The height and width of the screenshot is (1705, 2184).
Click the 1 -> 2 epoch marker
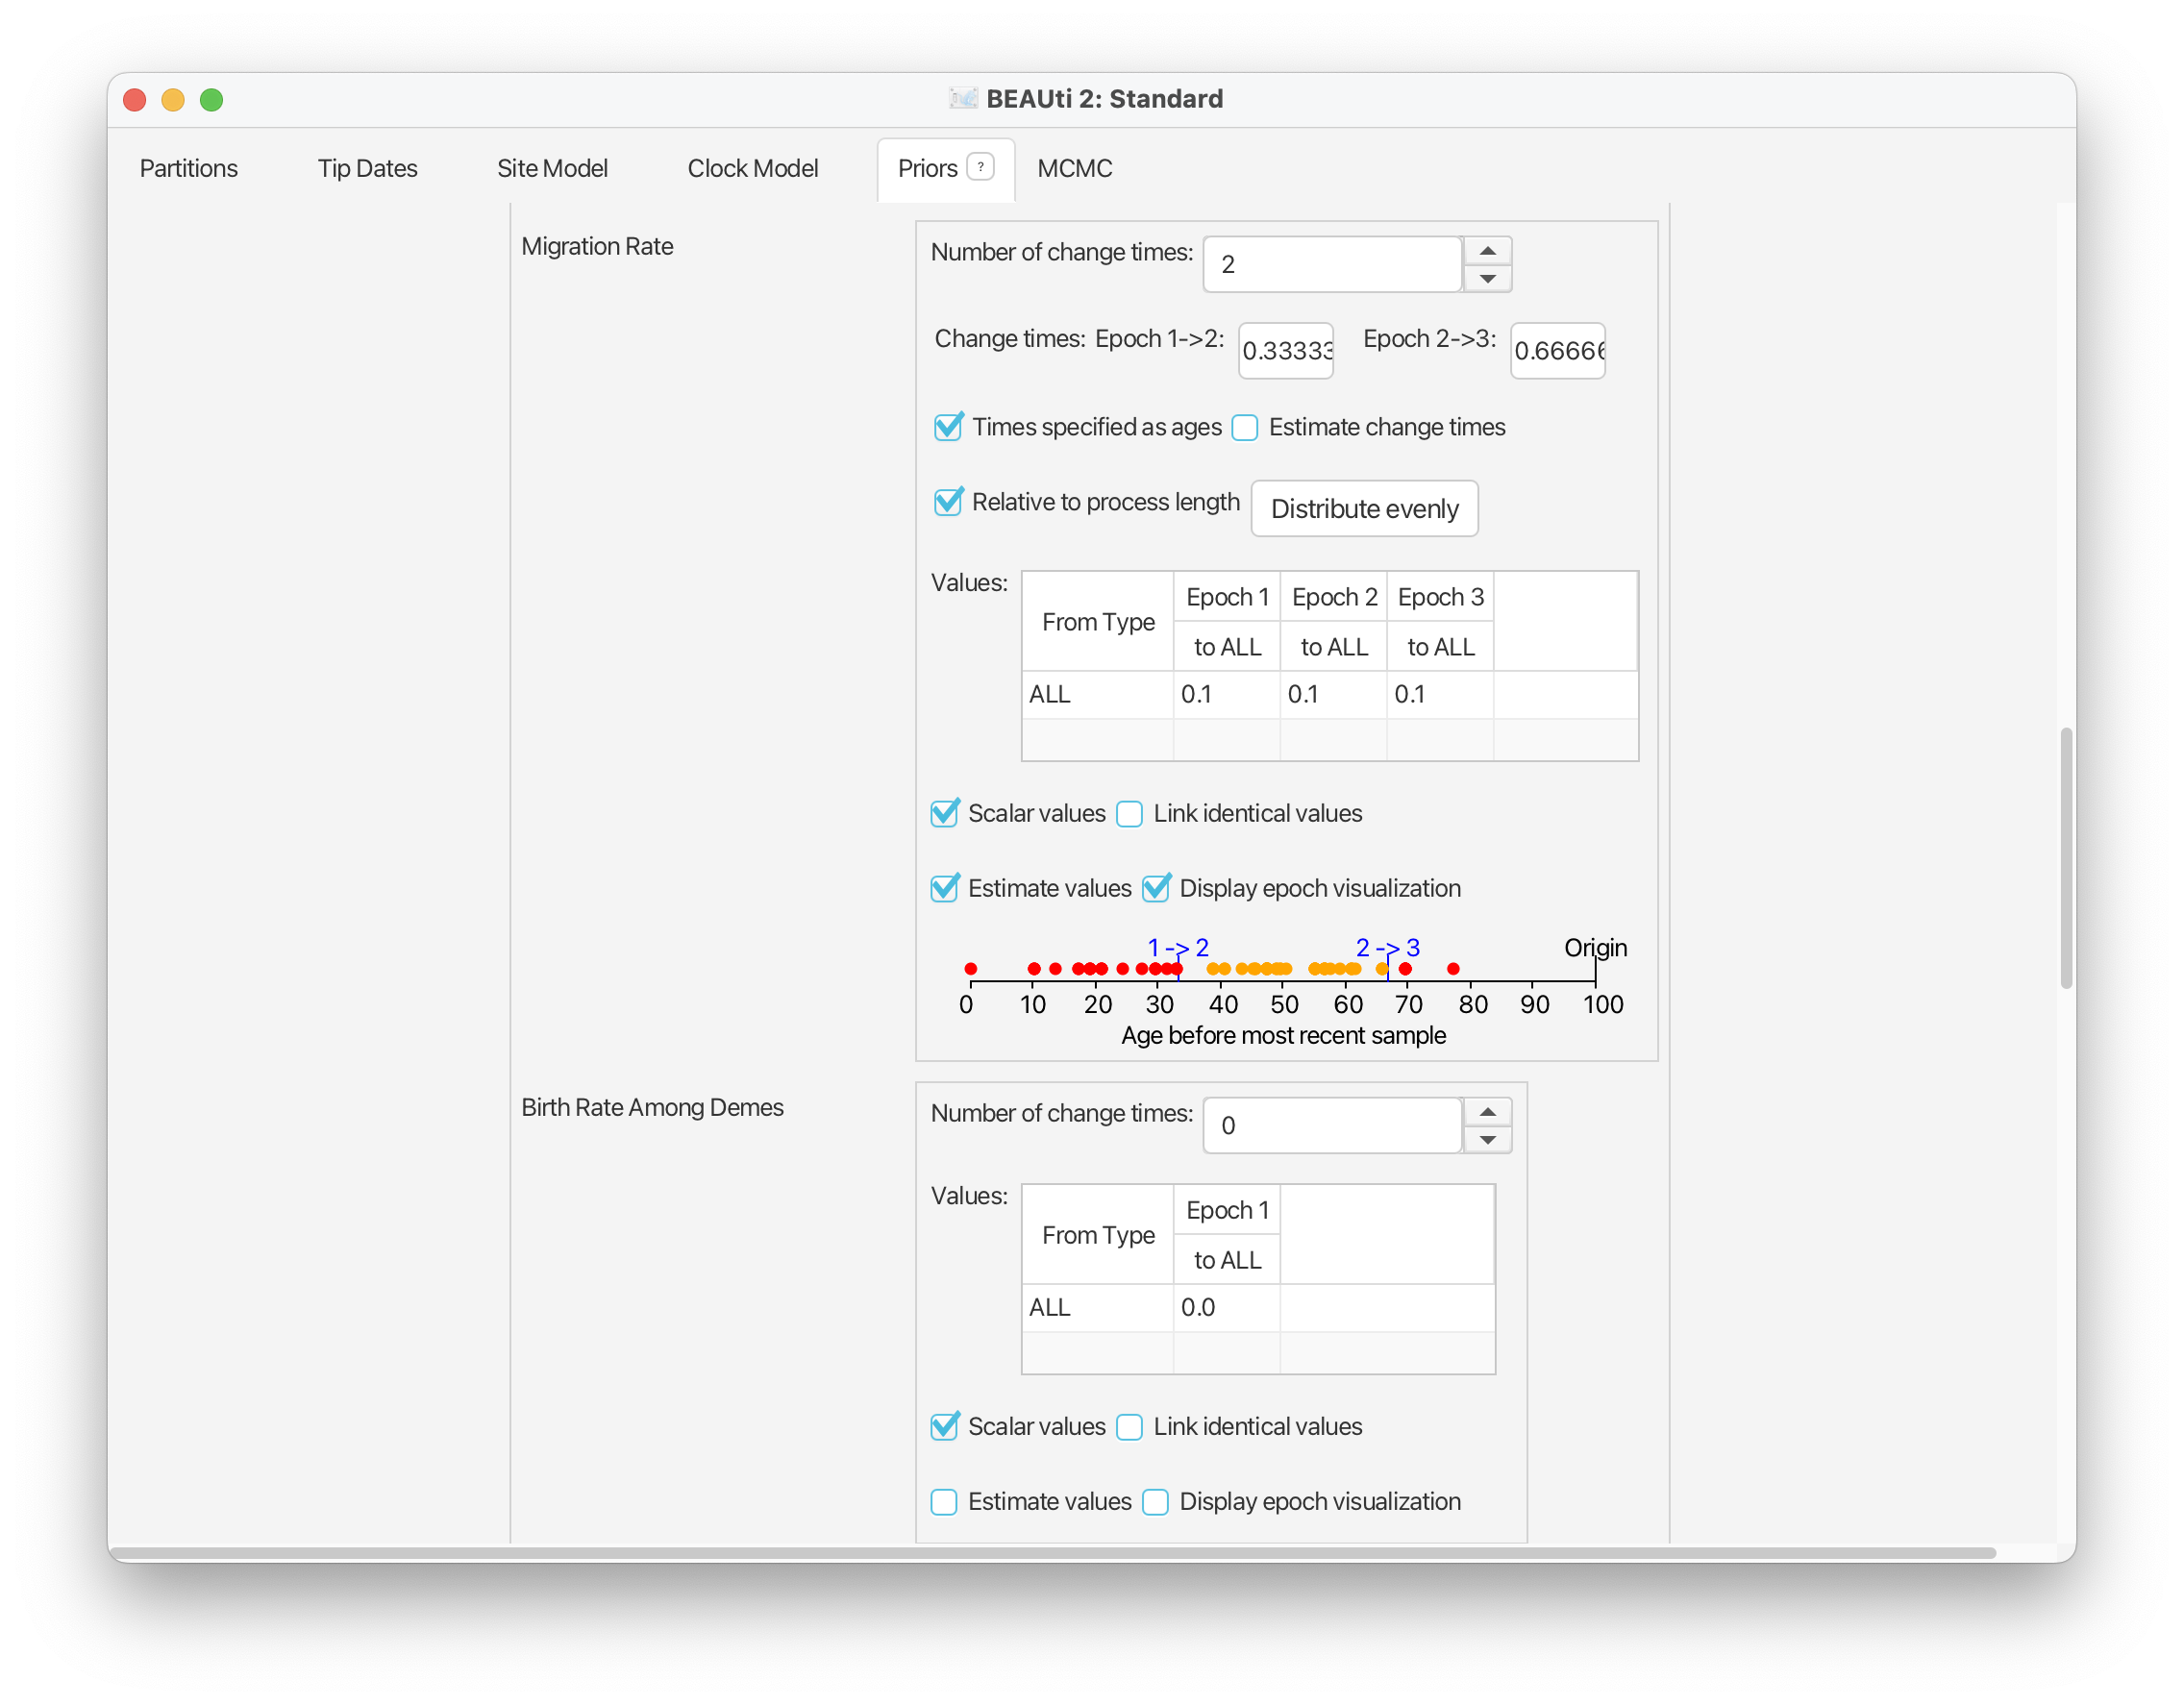(1178, 947)
